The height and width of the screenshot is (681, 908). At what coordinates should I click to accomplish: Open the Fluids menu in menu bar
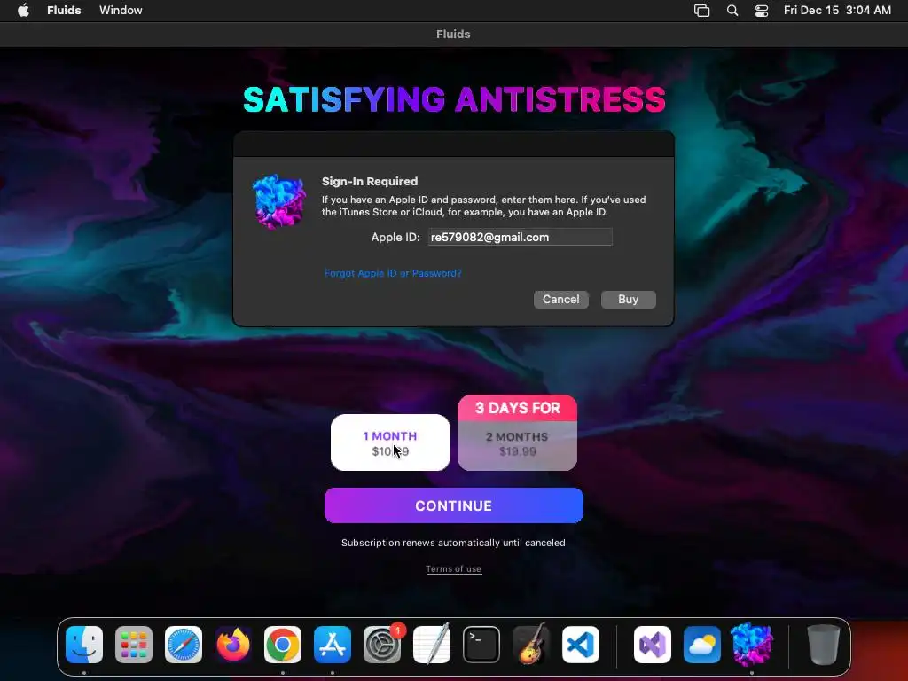pos(64,11)
